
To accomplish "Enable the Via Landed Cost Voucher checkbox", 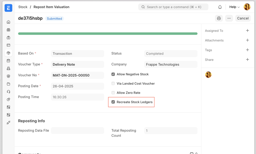I will [x=113, y=83].
